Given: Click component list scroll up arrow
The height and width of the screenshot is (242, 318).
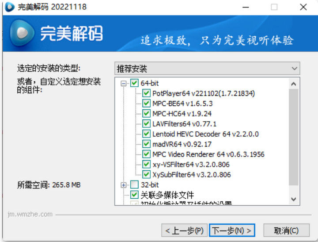Looking at the screenshot, I should 293,84.
